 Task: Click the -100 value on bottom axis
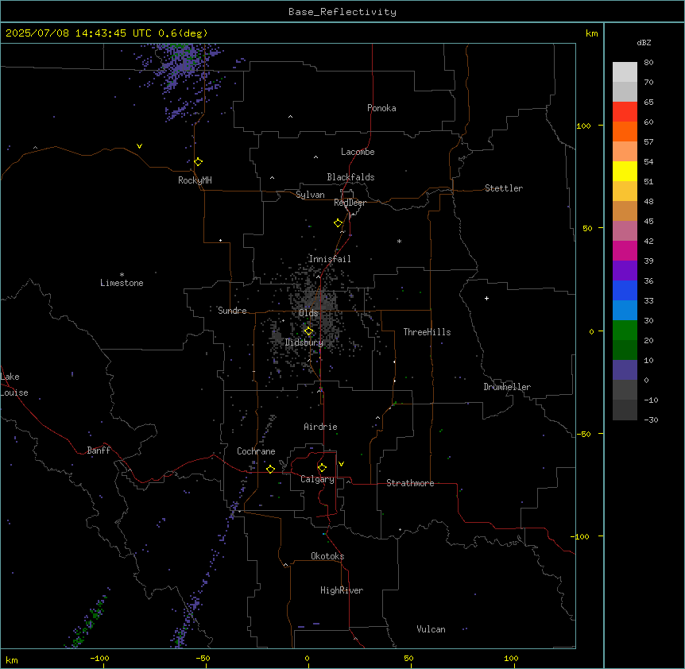point(99,658)
